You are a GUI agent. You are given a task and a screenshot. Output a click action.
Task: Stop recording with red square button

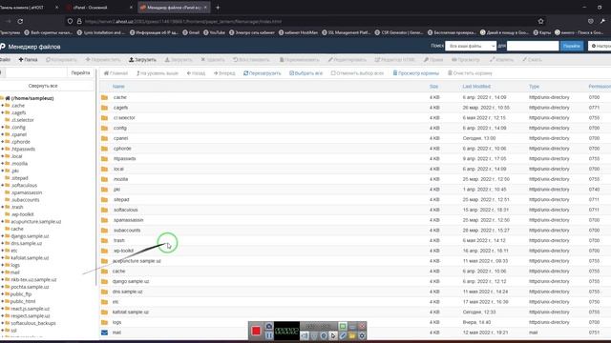[256, 331]
